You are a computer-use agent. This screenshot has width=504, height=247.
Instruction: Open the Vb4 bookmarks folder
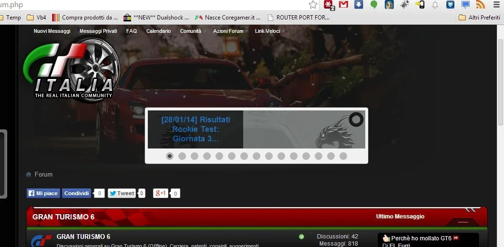(36, 18)
